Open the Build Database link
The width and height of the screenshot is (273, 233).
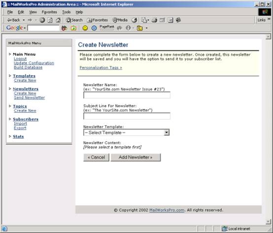pyautogui.click(x=28, y=67)
